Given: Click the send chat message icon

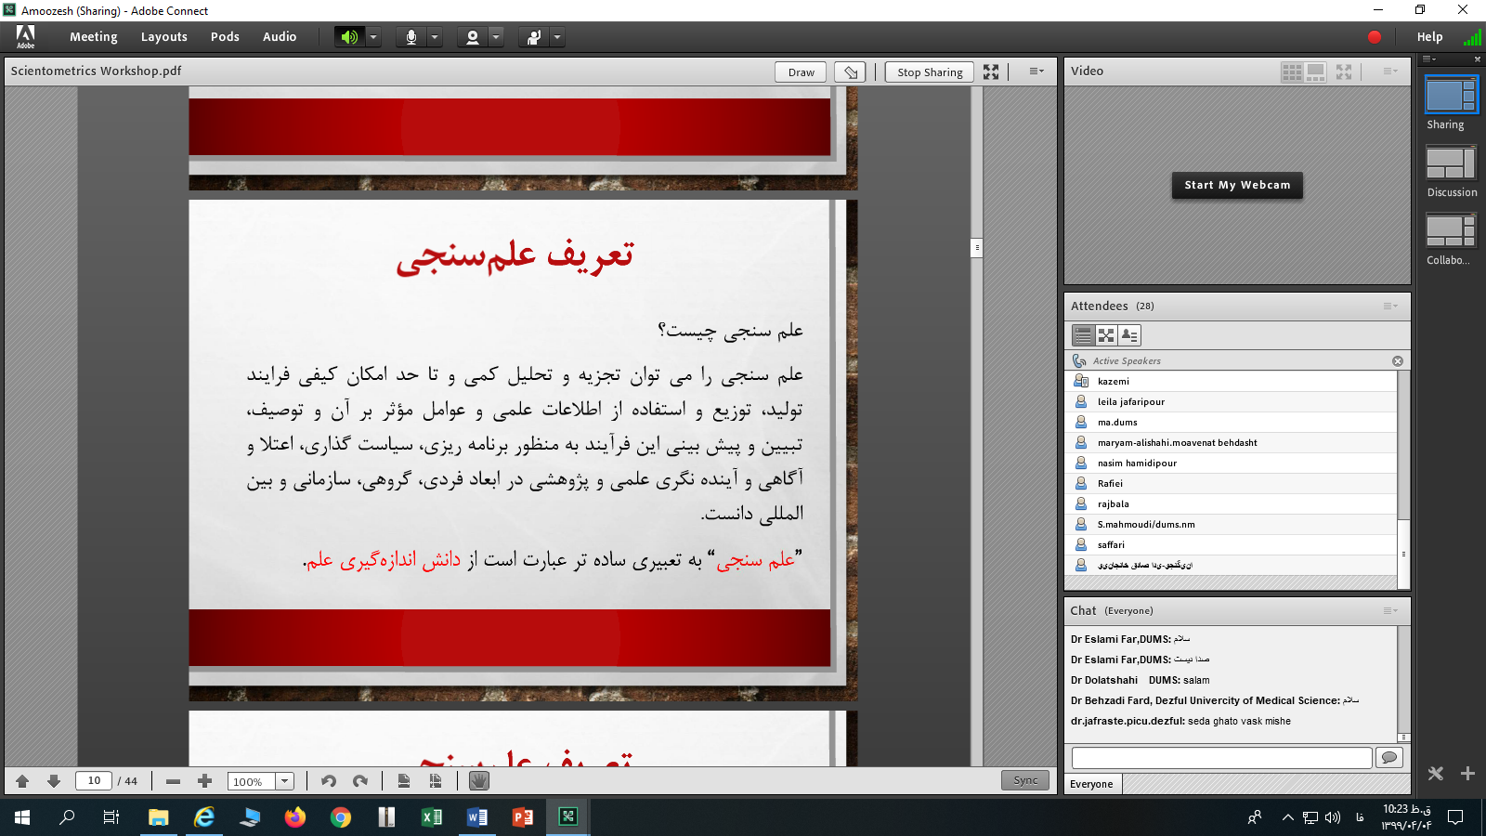Looking at the screenshot, I should point(1389,758).
